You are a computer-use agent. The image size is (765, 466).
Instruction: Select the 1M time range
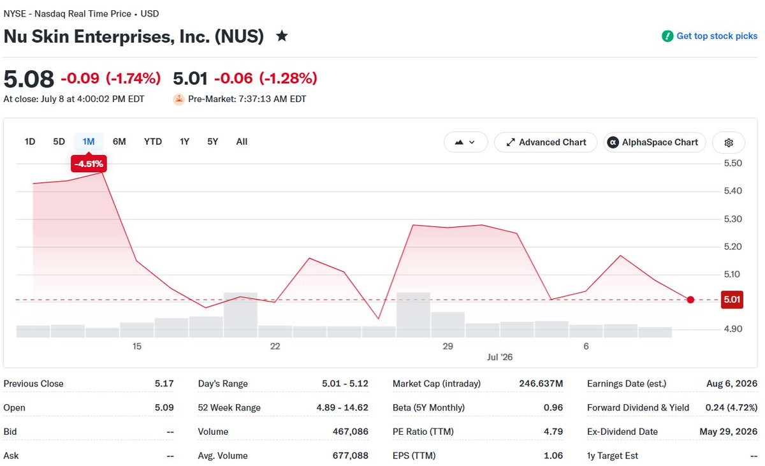tap(89, 142)
